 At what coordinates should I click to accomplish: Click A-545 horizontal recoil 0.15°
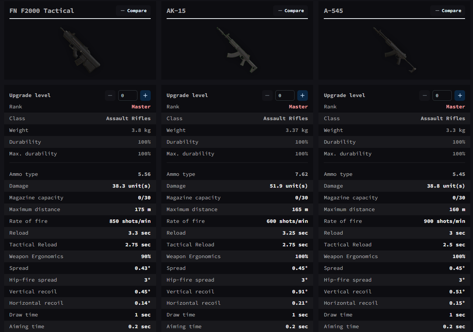tap(457, 303)
